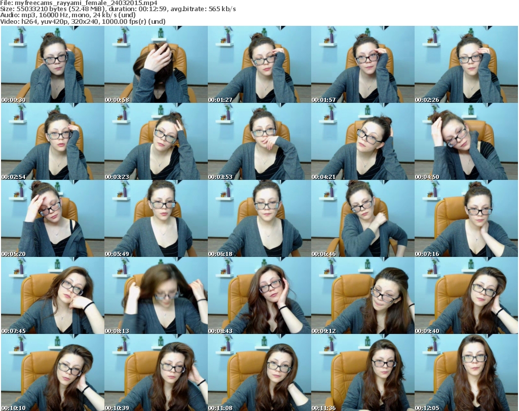The width and height of the screenshot is (519, 411).
Task: Open the frame stamped 00:01:27
Action: (259, 64)
